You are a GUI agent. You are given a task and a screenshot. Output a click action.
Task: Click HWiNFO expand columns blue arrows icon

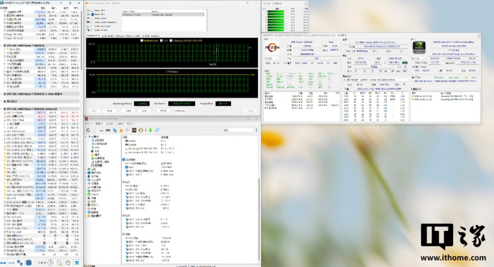(x=3, y=263)
